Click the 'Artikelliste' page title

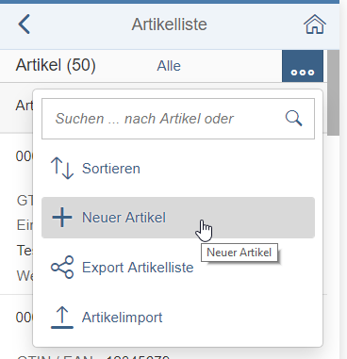[x=169, y=24]
